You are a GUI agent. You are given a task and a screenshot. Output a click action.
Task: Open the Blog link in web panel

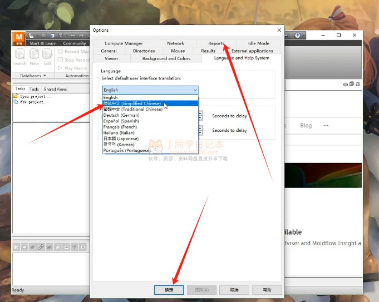pyautogui.click(x=306, y=125)
